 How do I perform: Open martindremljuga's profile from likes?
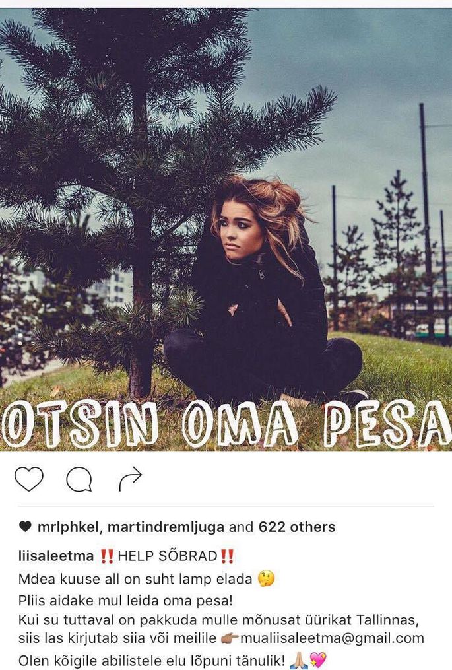[166, 527]
